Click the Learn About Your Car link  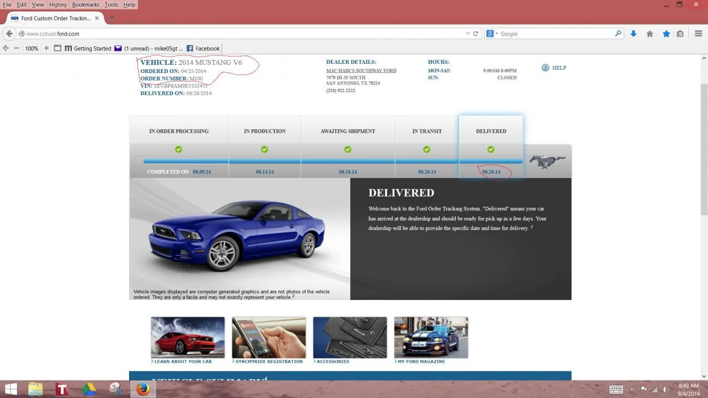coord(183,362)
